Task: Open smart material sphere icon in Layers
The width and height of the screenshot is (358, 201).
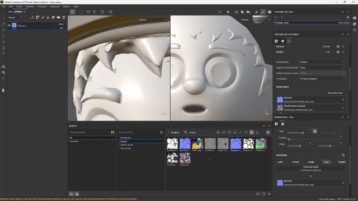Action: pyautogui.click(x=53, y=17)
